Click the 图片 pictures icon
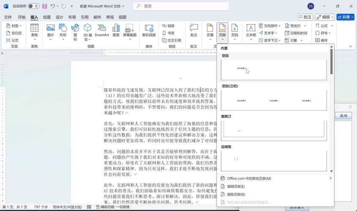Viewport: 357px width, 211px height. (x=51, y=28)
